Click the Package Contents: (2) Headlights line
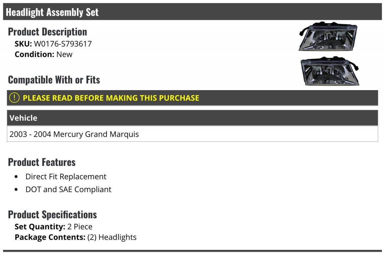385x255 pixels. (x=76, y=237)
